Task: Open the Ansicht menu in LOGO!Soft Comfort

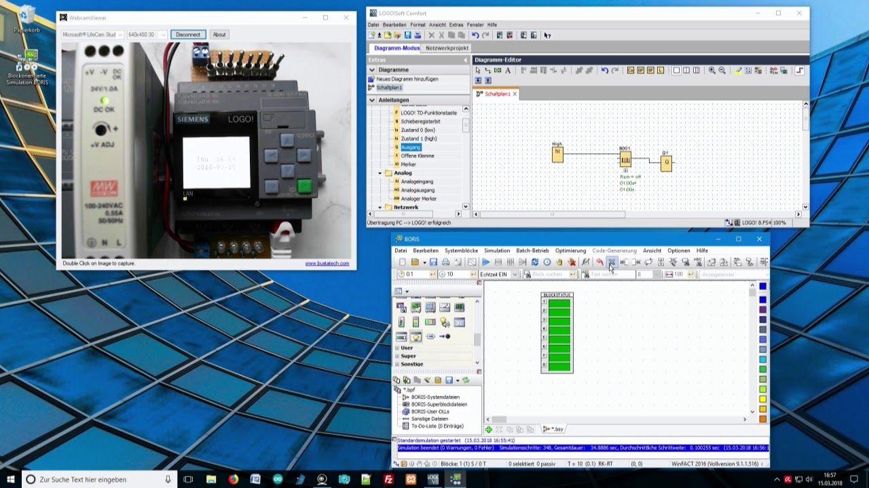Action: [437, 25]
